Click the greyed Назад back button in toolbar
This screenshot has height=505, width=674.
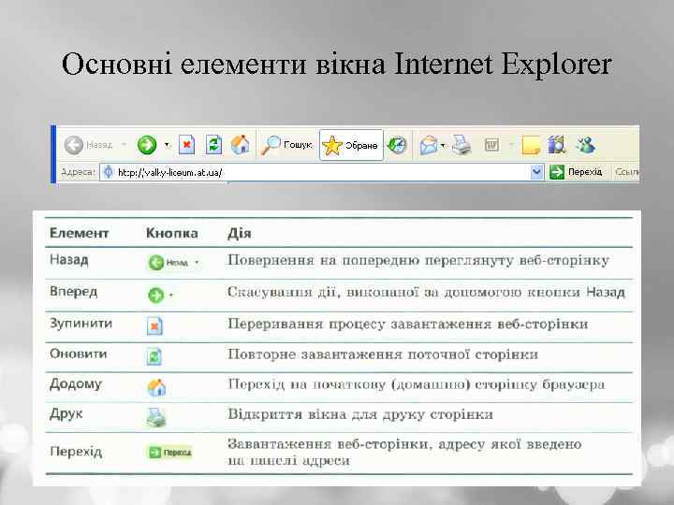point(88,145)
